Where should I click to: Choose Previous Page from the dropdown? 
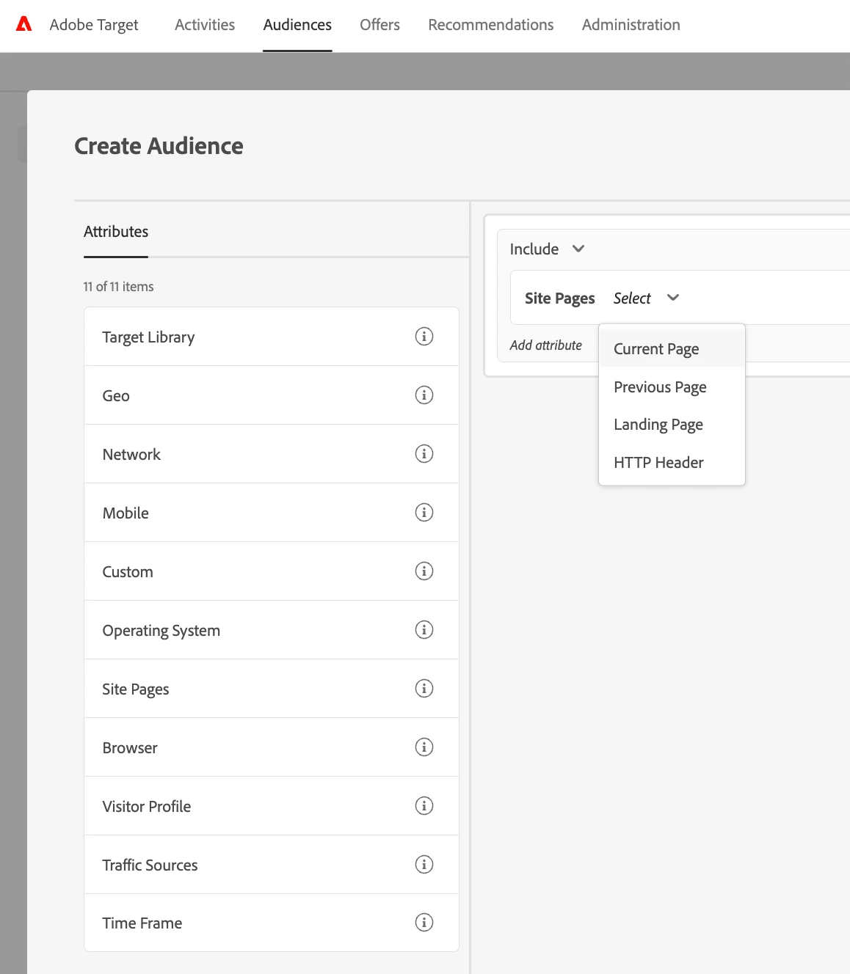(672, 387)
